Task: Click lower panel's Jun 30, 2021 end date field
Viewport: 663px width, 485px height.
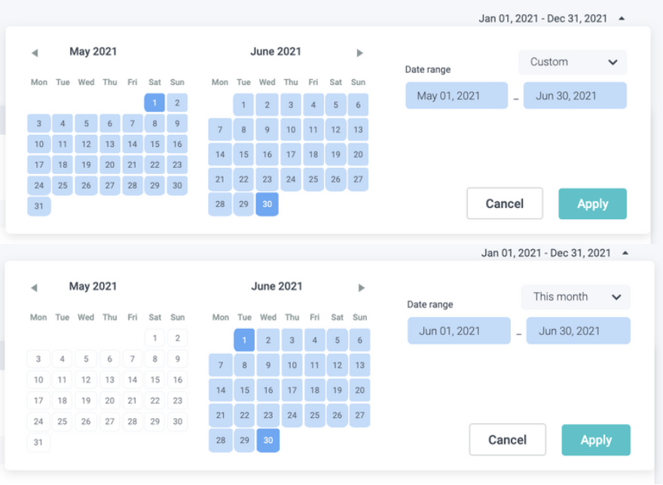Action: [x=578, y=331]
